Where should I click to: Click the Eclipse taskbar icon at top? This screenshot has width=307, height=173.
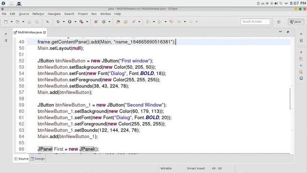click(x=19, y=3)
